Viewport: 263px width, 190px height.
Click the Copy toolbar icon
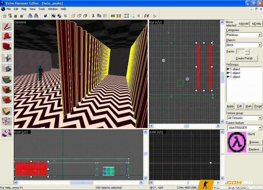click(x=99, y=16)
